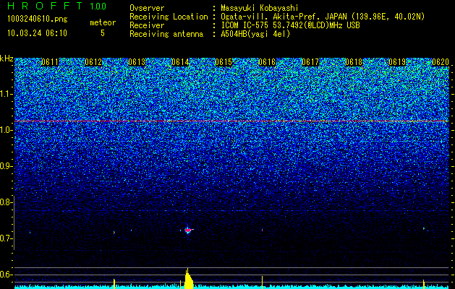Select the observer name Masayuki Kobayashi
Screen dimensions: 455x289
260,8
